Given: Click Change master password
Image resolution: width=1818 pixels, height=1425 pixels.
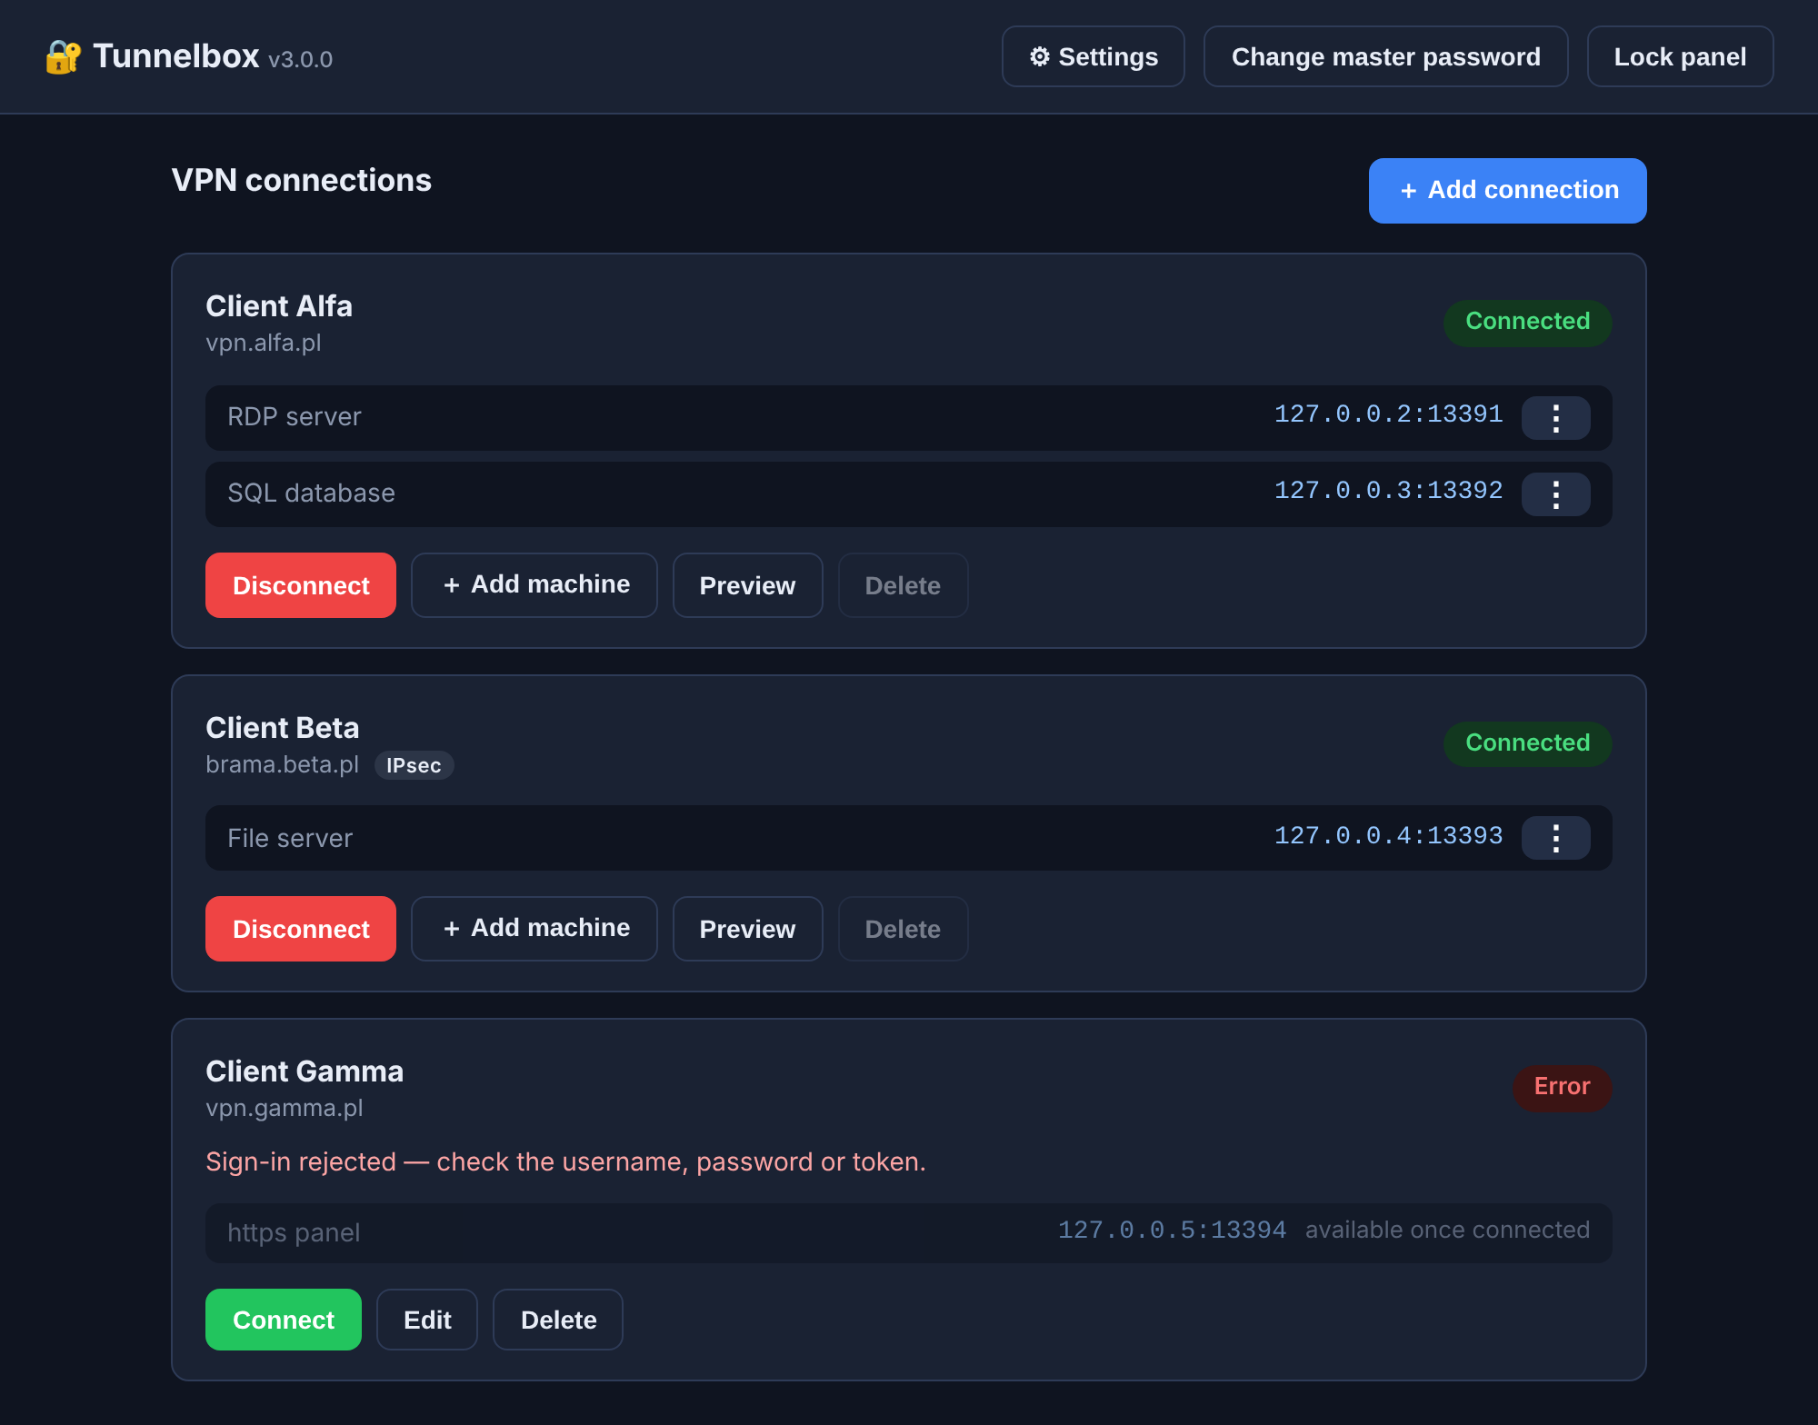Looking at the screenshot, I should click(x=1385, y=56).
